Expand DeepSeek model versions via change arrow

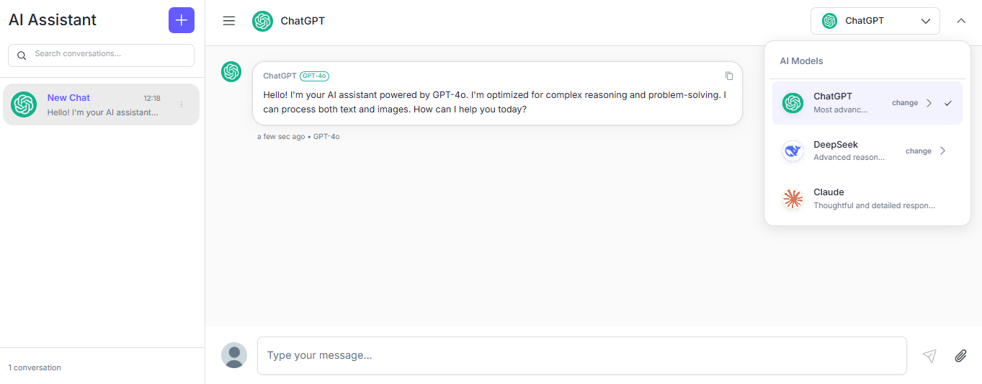pyautogui.click(x=942, y=151)
